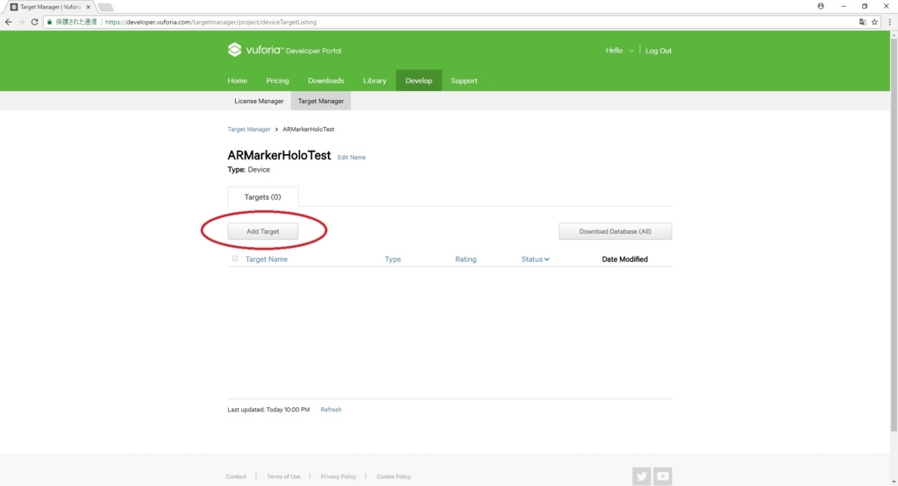Screen dimensions: 898x486
Task: Open a new browser tab
Action: pyautogui.click(x=105, y=7)
